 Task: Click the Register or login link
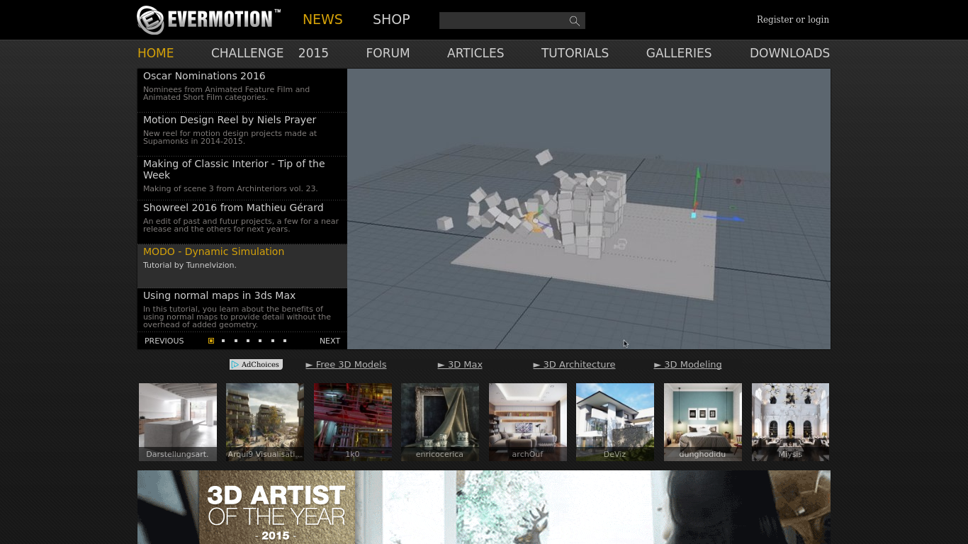pyautogui.click(x=793, y=19)
